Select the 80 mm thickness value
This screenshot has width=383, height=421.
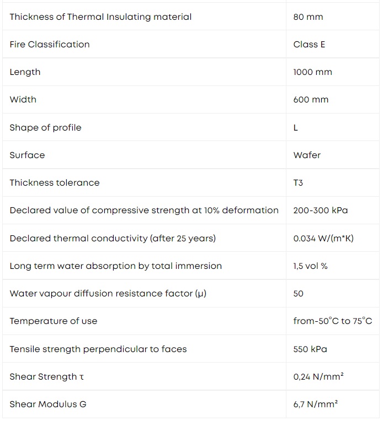point(308,17)
